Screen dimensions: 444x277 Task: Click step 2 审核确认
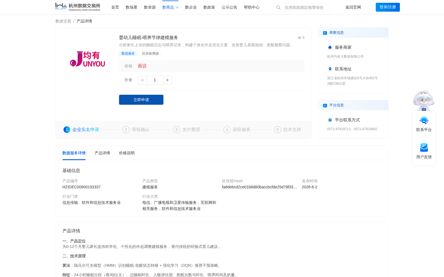pyautogui.click(x=136, y=130)
